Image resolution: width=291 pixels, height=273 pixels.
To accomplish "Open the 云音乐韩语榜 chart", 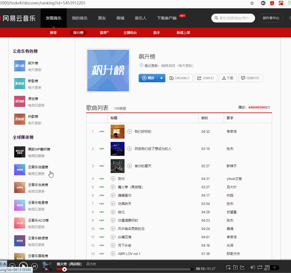I will tap(38, 238).
